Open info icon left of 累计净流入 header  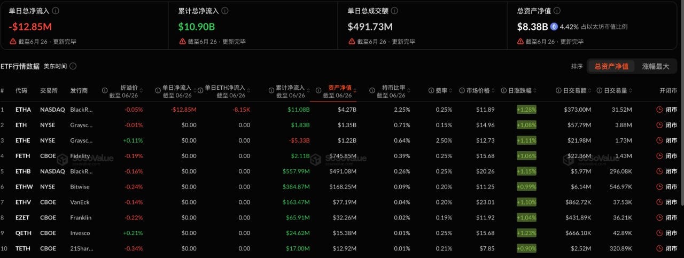tap(271, 91)
